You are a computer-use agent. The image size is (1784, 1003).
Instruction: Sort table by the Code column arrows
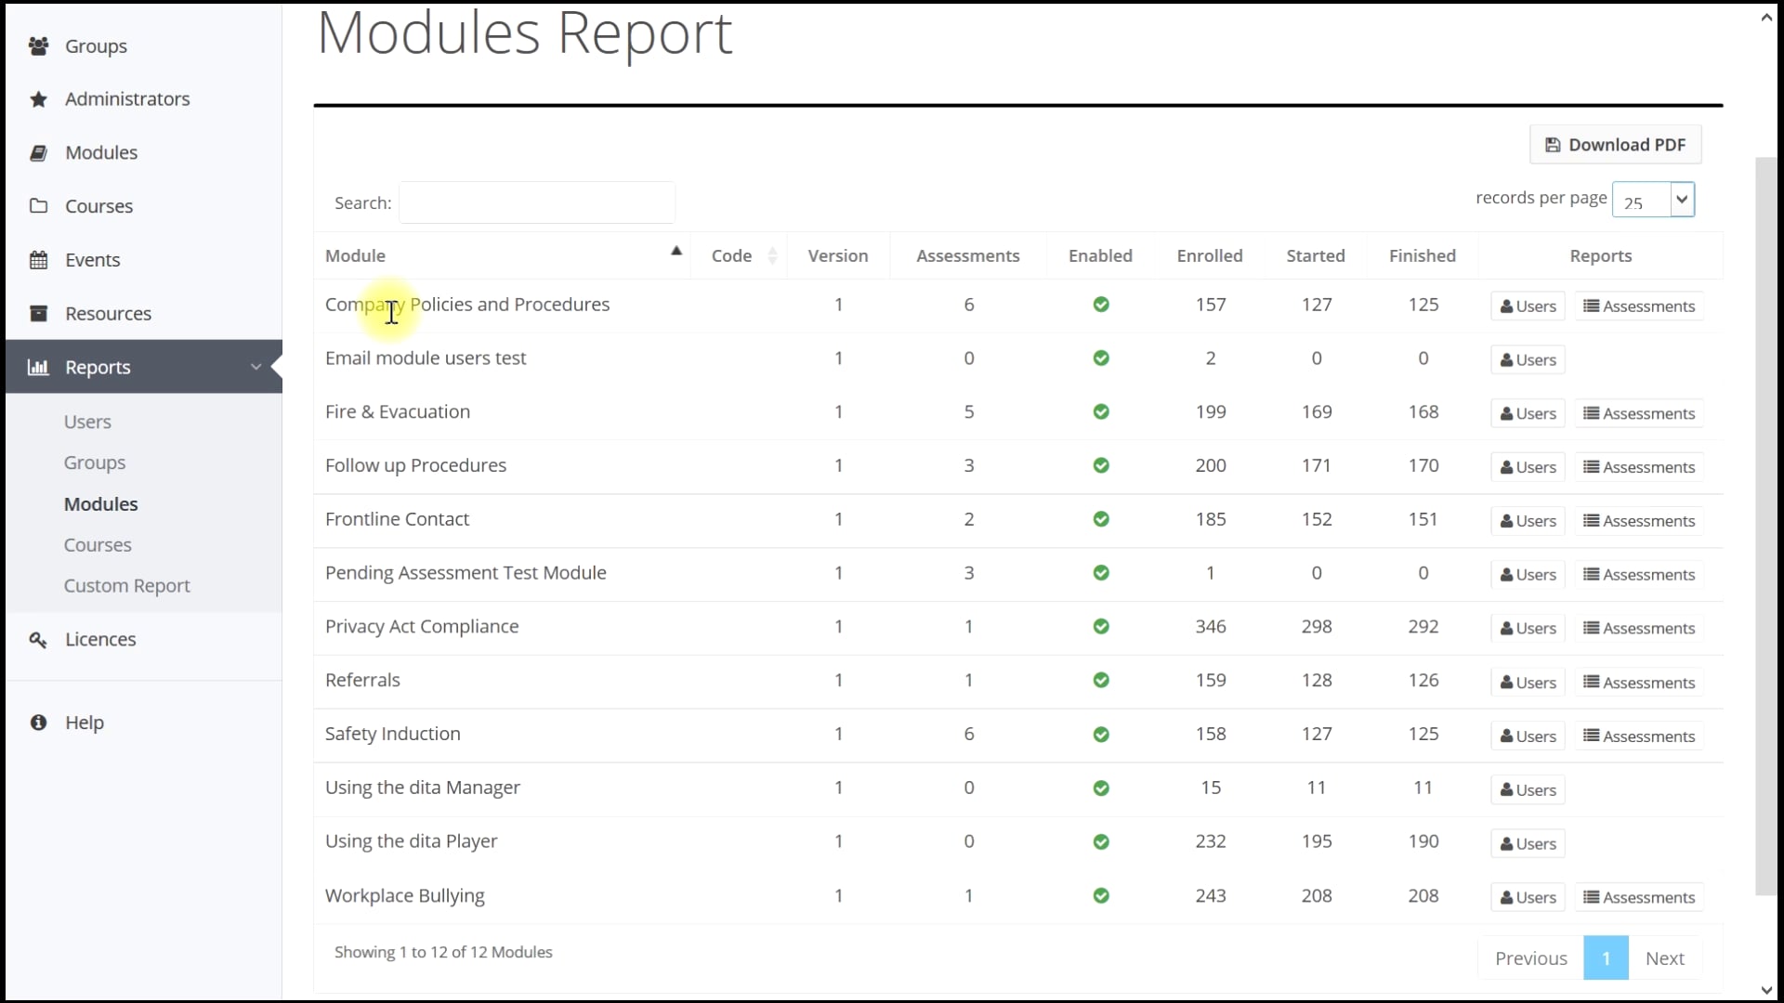pos(772,255)
